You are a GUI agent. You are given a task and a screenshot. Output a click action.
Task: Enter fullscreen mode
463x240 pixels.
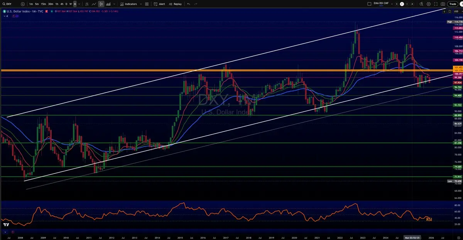[x=436, y=4]
